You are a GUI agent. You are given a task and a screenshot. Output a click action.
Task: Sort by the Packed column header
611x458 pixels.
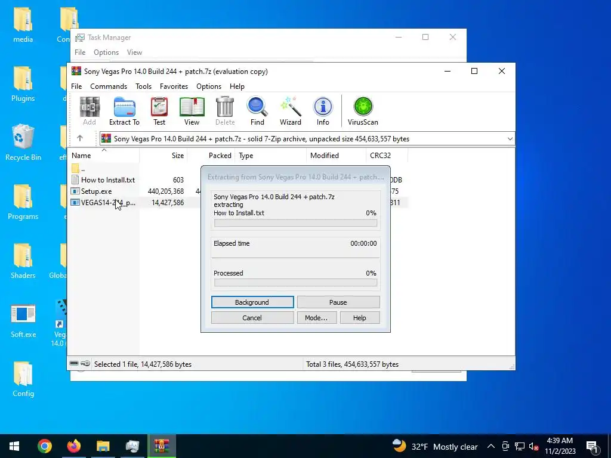(x=211, y=156)
